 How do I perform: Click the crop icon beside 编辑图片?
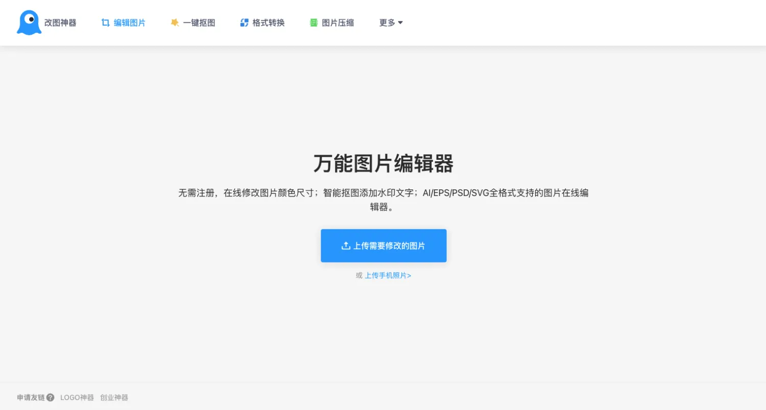pos(106,22)
